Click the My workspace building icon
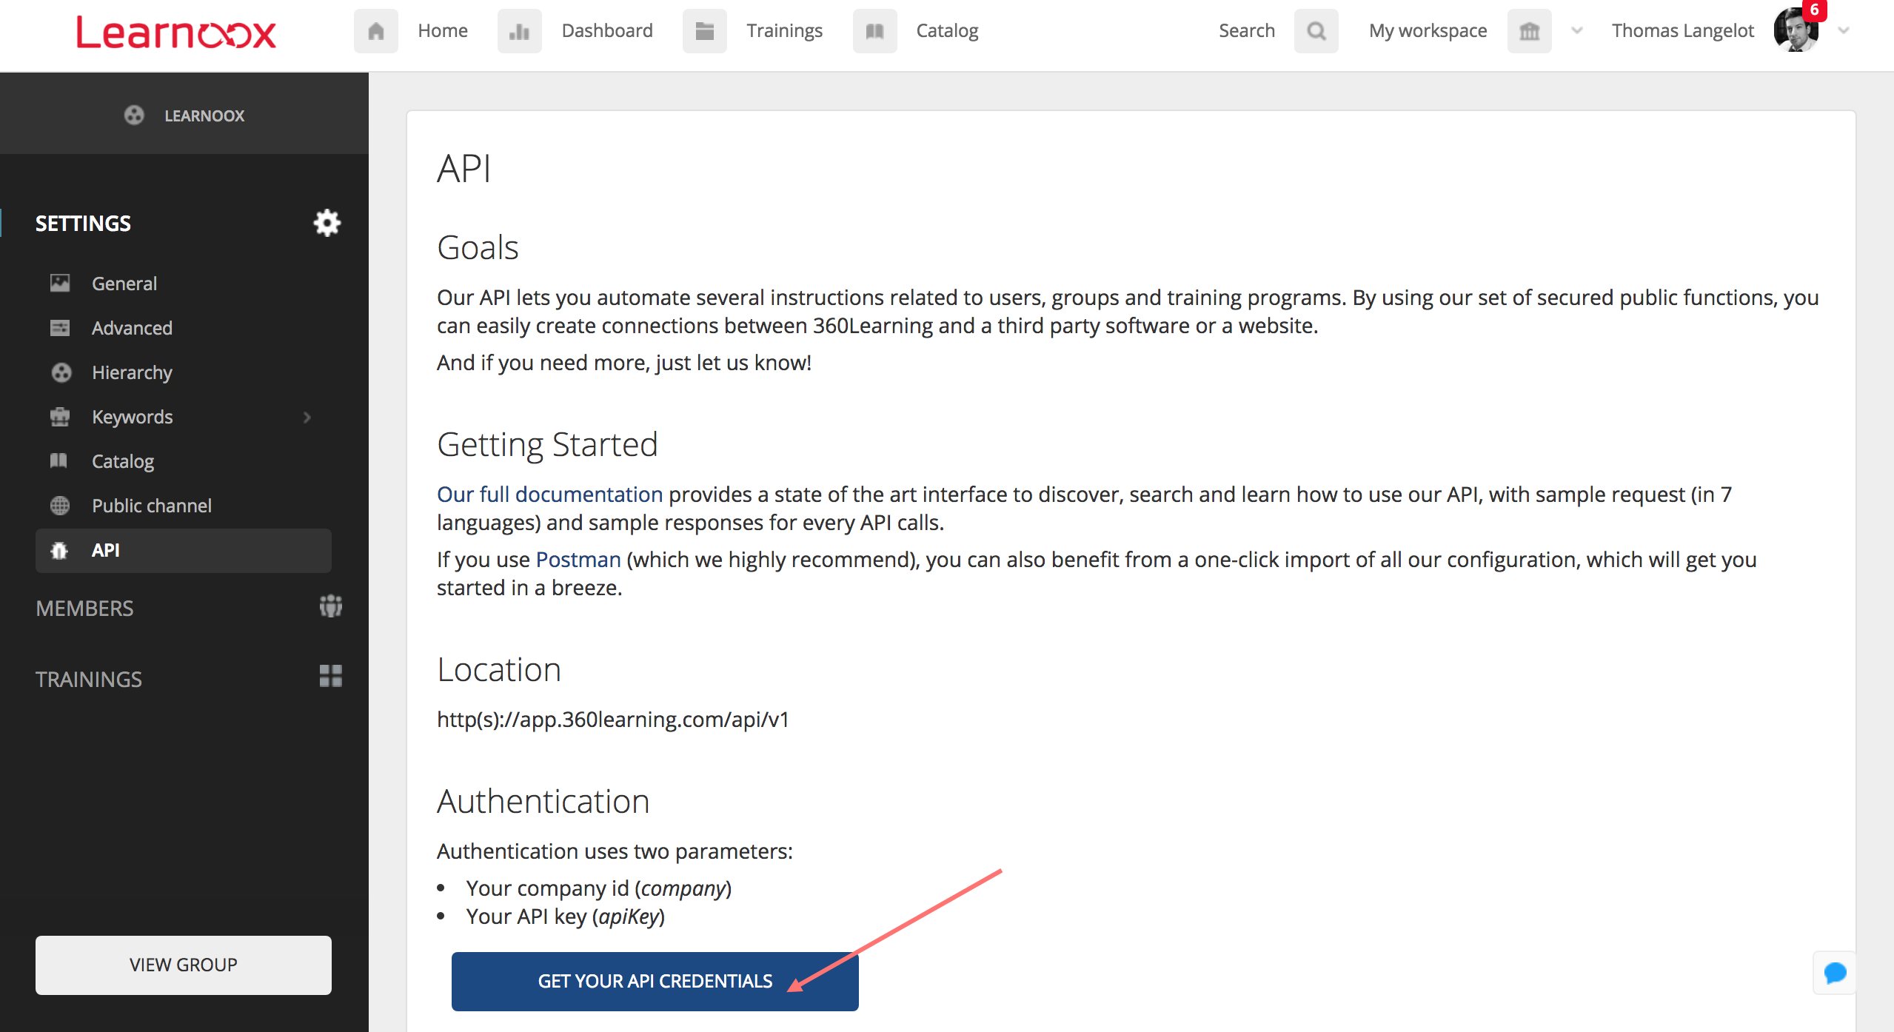 click(x=1529, y=31)
